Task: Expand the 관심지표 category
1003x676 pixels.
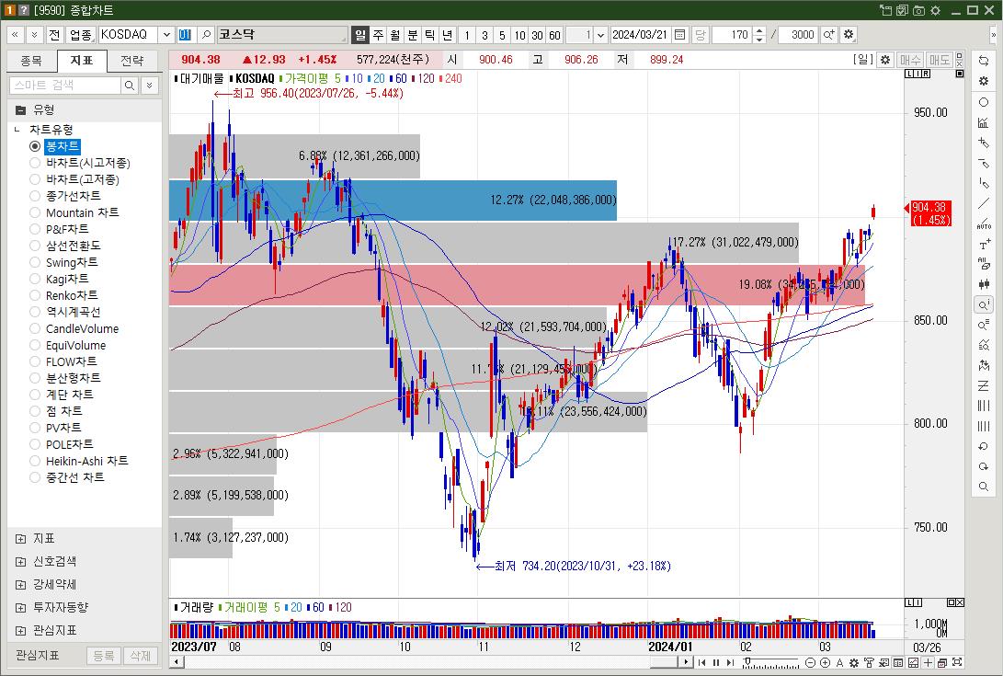Action: (20, 631)
